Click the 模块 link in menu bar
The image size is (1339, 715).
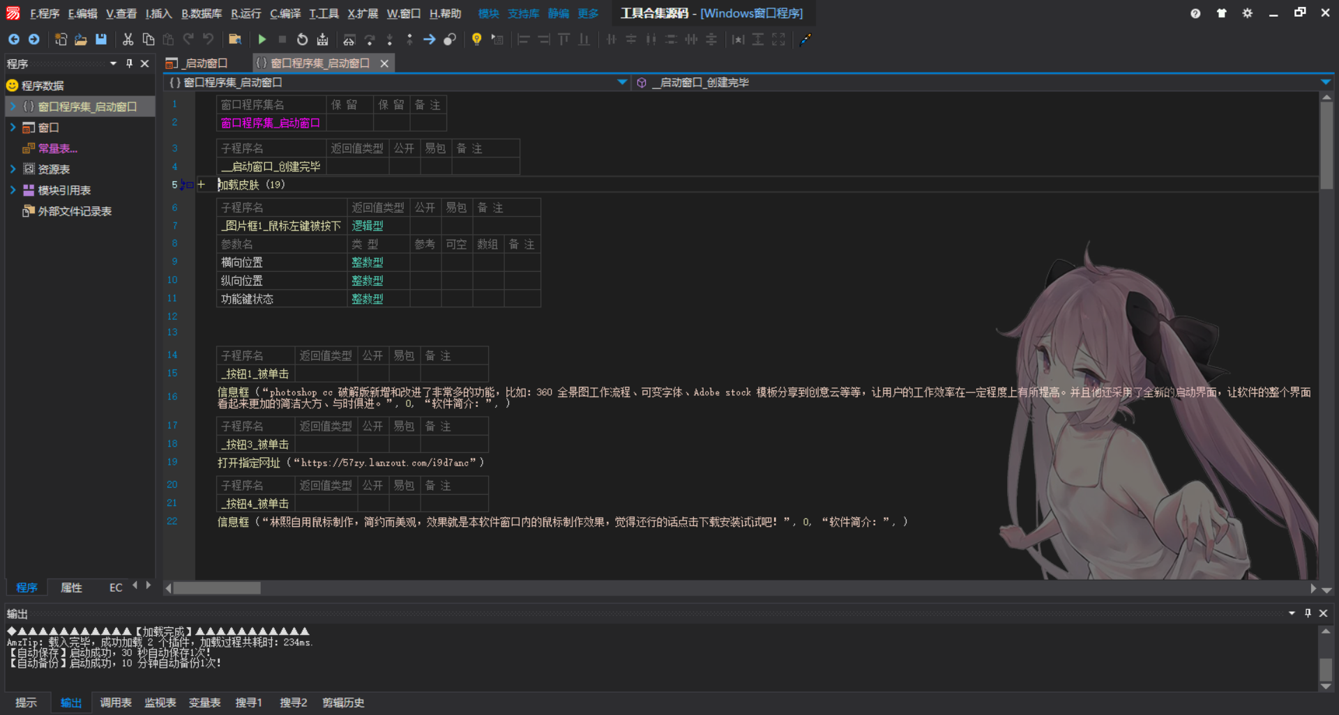click(x=488, y=13)
